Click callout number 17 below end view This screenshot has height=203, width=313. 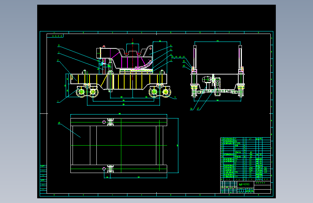(x=198, y=109)
